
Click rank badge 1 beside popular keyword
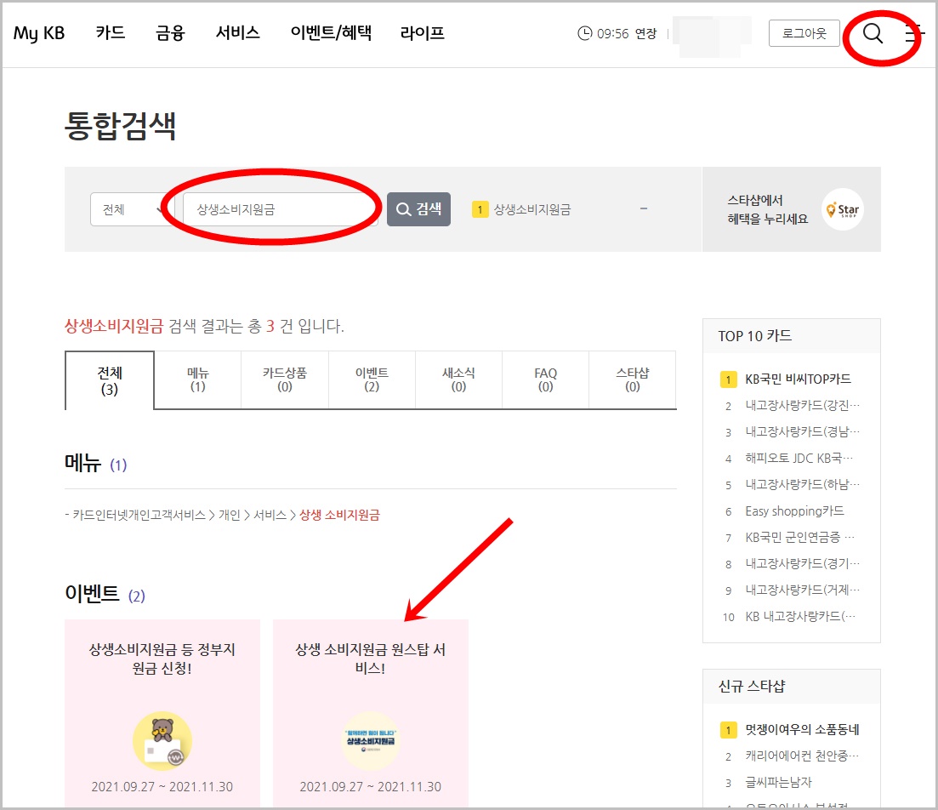tap(479, 209)
